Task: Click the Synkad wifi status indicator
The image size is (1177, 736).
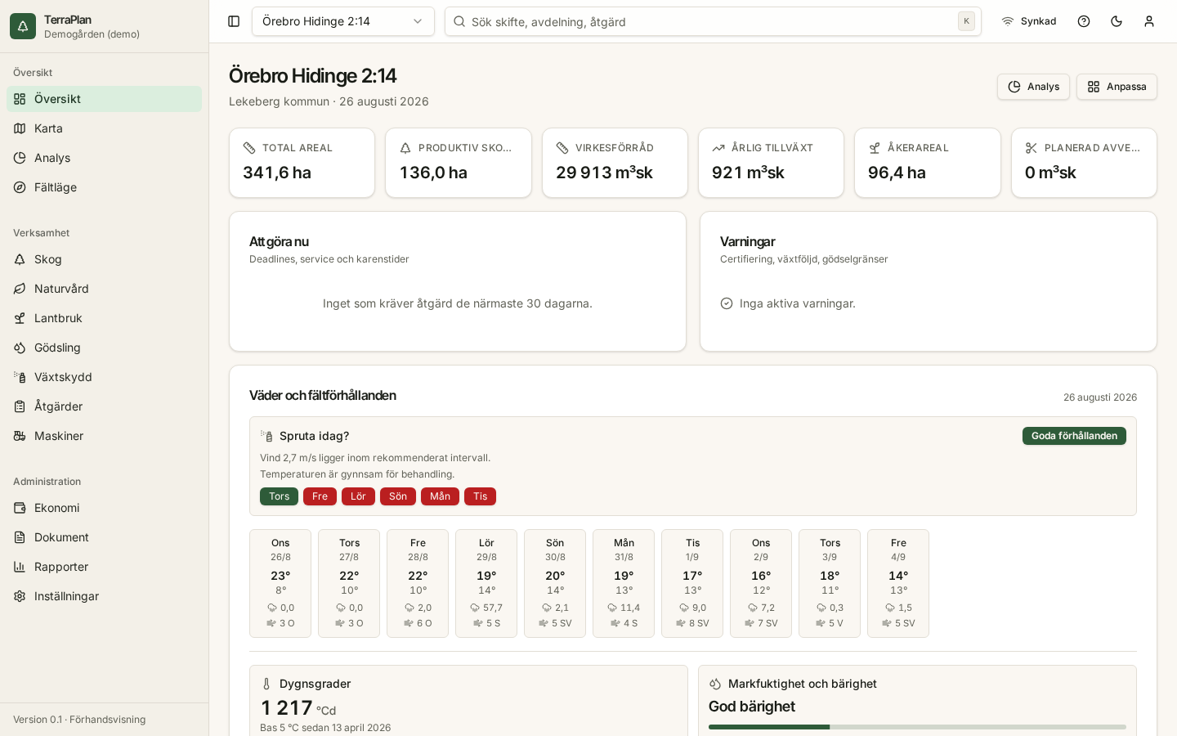Action: click(1029, 21)
